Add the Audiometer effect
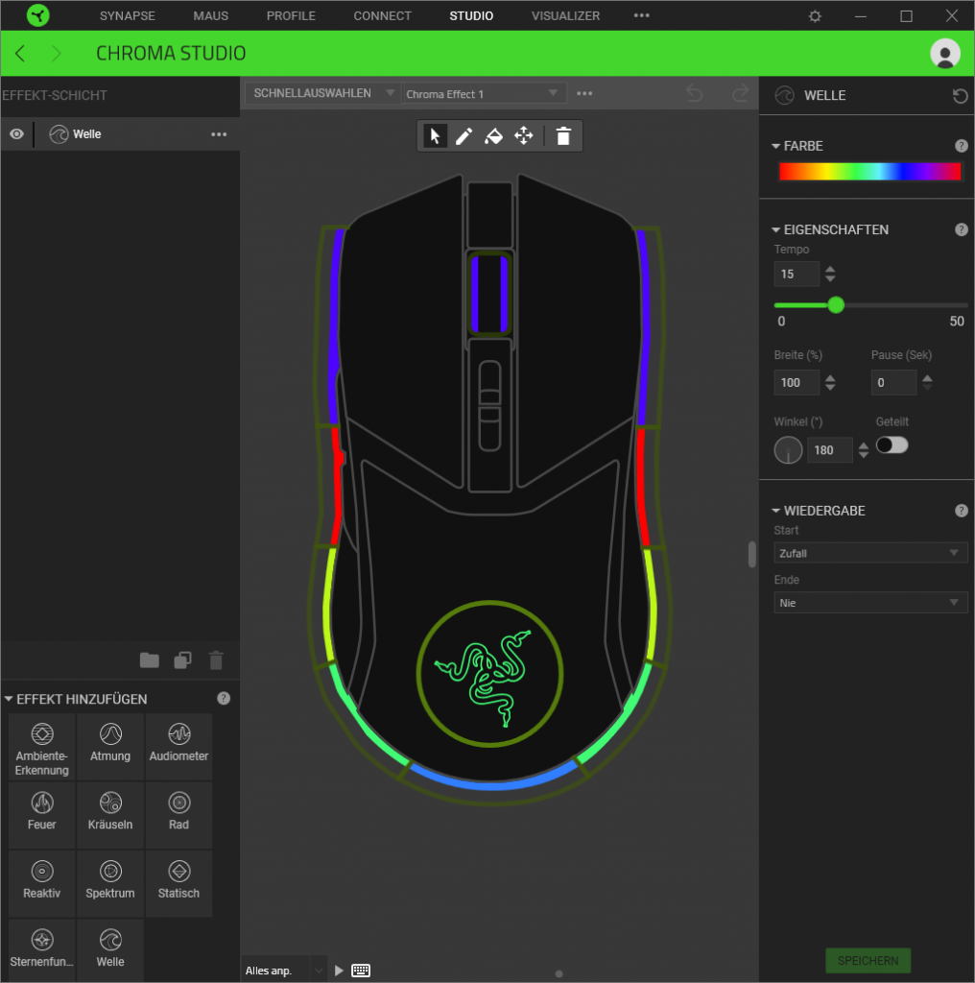 click(x=178, y=748)
